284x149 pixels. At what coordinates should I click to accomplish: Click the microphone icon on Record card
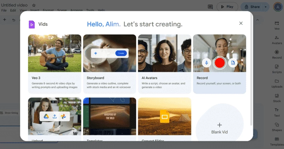pos(207,63)
